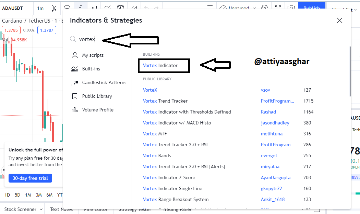The width and height of the screenshot is (360, 214).
Task: Open the Text Notes tab
Action: 61,209
